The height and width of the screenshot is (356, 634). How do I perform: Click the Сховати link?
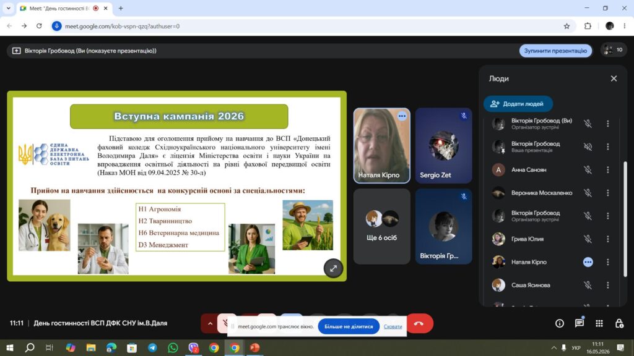[x=393, y=326]
